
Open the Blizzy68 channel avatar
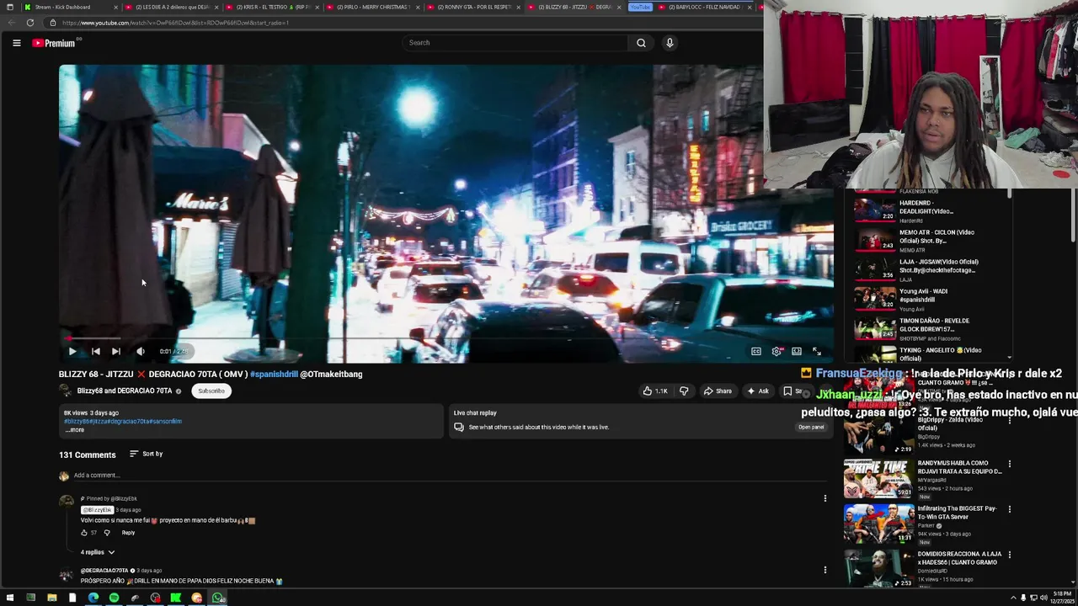pyautogui.click(x=65, y=391)
